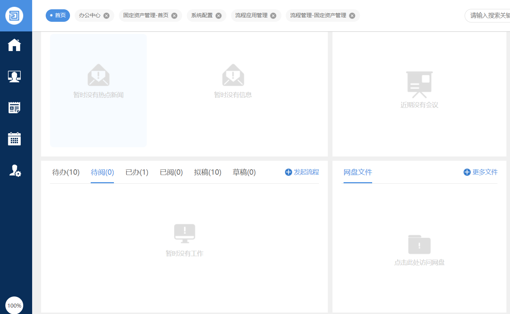Screen dimensions: 510x314
Task: Select the 草稿(0) tab
Action: coord(244,173)
